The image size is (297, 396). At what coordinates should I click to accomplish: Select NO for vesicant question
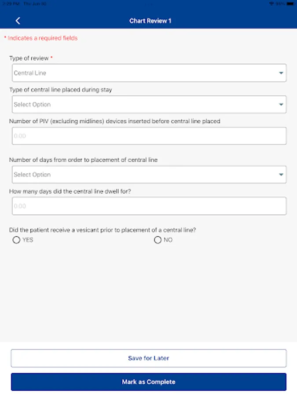pyautogui.click(x=158, y=240)
